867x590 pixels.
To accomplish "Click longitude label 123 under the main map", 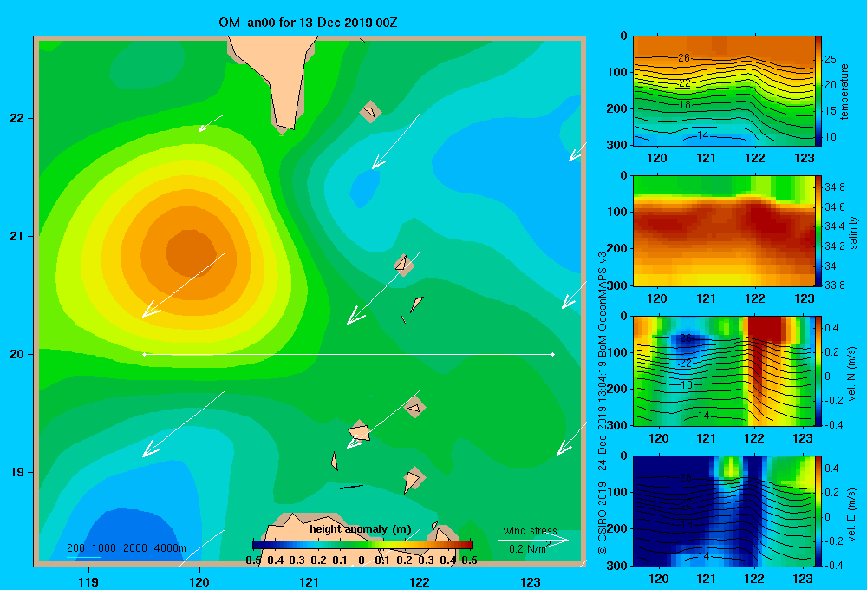I will 531,581.
